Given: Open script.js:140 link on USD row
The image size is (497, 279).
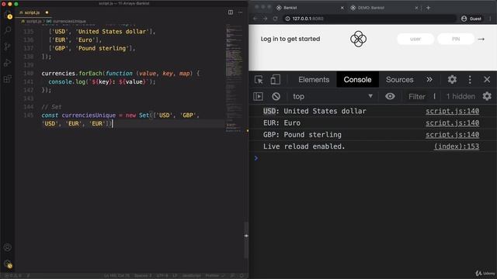Looking at the screenshot, I should tap(452, 111).
